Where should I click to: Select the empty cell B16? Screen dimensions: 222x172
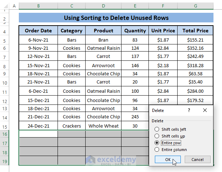(38, 134)
